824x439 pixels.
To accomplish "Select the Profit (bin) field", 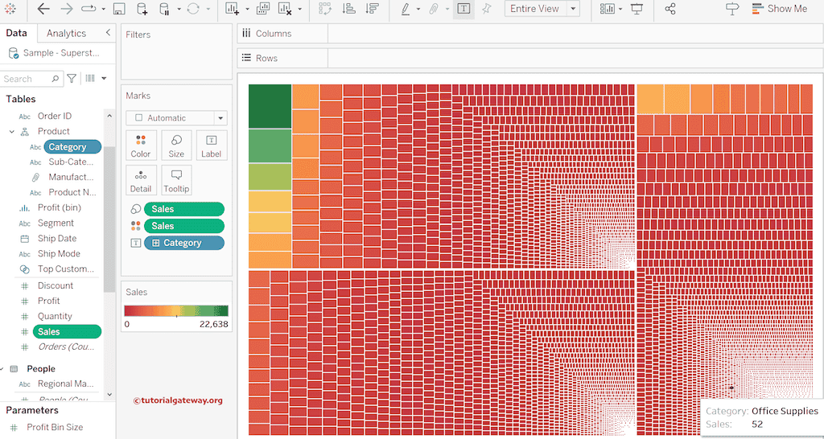I will tap(59, 207).
